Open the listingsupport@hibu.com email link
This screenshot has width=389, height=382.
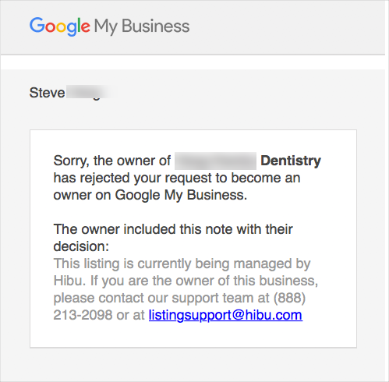[225, 315]
